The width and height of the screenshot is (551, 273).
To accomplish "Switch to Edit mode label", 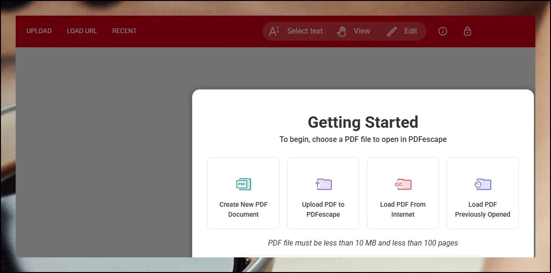I will pyautogui.click(x=411, y=31).
